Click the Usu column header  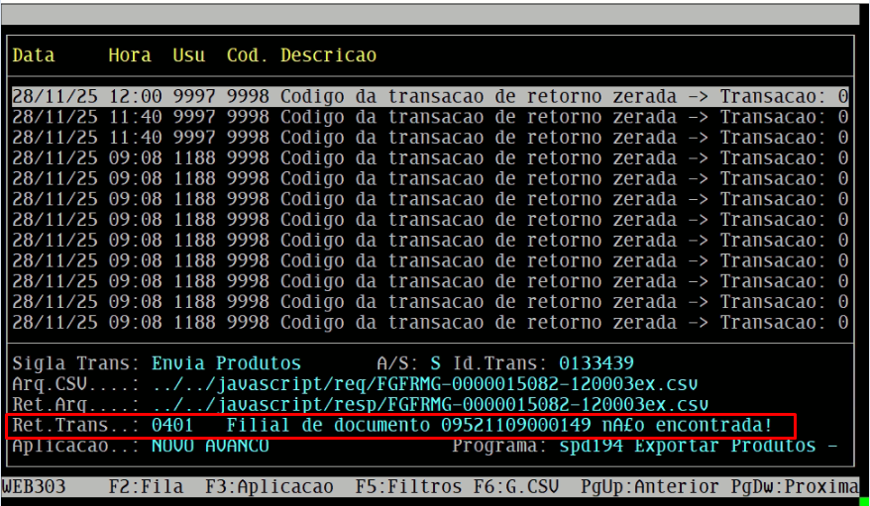tap(189, 55)
